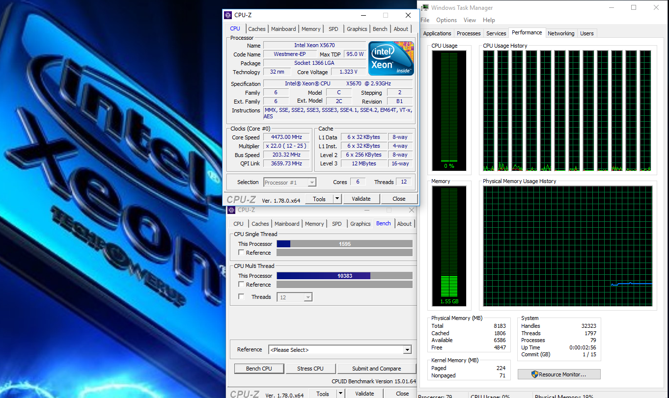Click Stress CPU button
Screen dimensions: 669x398
310,369
